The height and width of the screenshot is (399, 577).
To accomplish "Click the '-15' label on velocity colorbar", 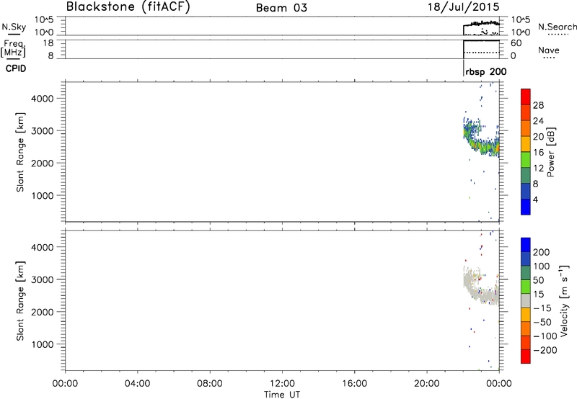I will point(542,308).
